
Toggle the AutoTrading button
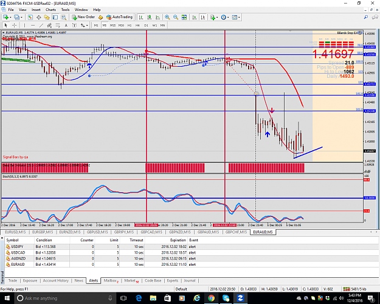(x=120, y=17)
